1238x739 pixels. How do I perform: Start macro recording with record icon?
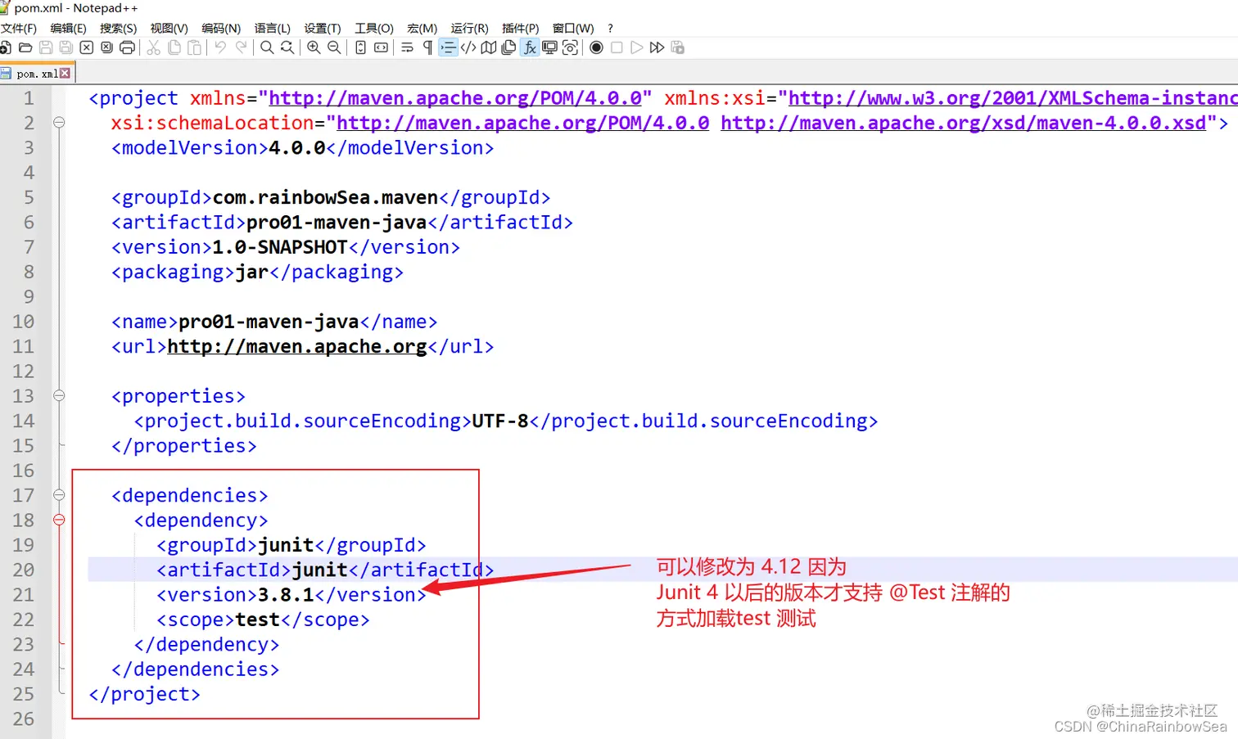(x=596, y=47)
